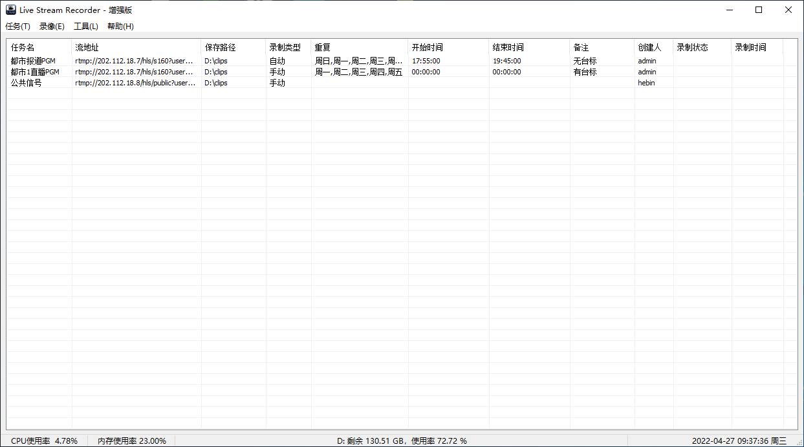This screenshot has width=804, height=447.
Task: Sort by 开始时间 column header
Action: point(449,47)
